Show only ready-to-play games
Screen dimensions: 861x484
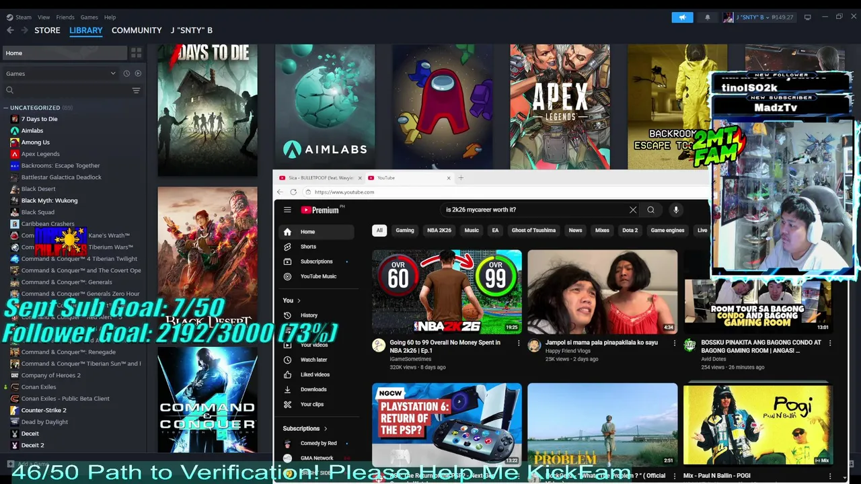coord(138,73)
